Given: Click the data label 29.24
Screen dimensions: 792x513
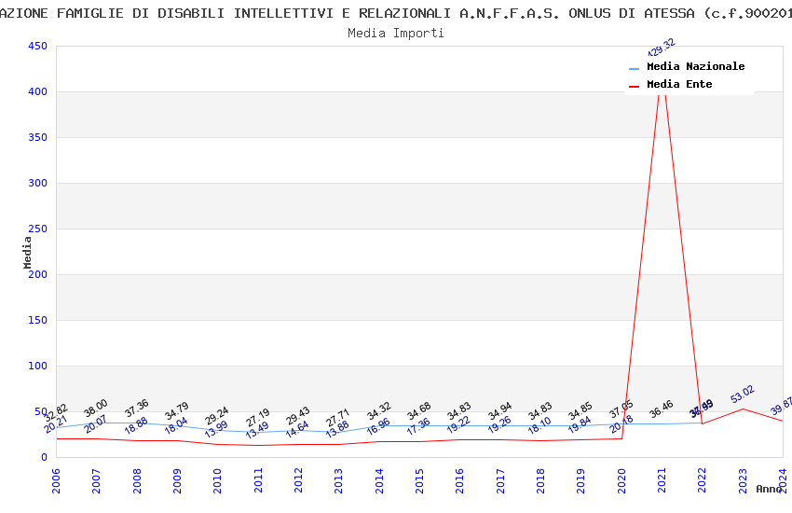Looking at the screenshot, I should 217,416.
